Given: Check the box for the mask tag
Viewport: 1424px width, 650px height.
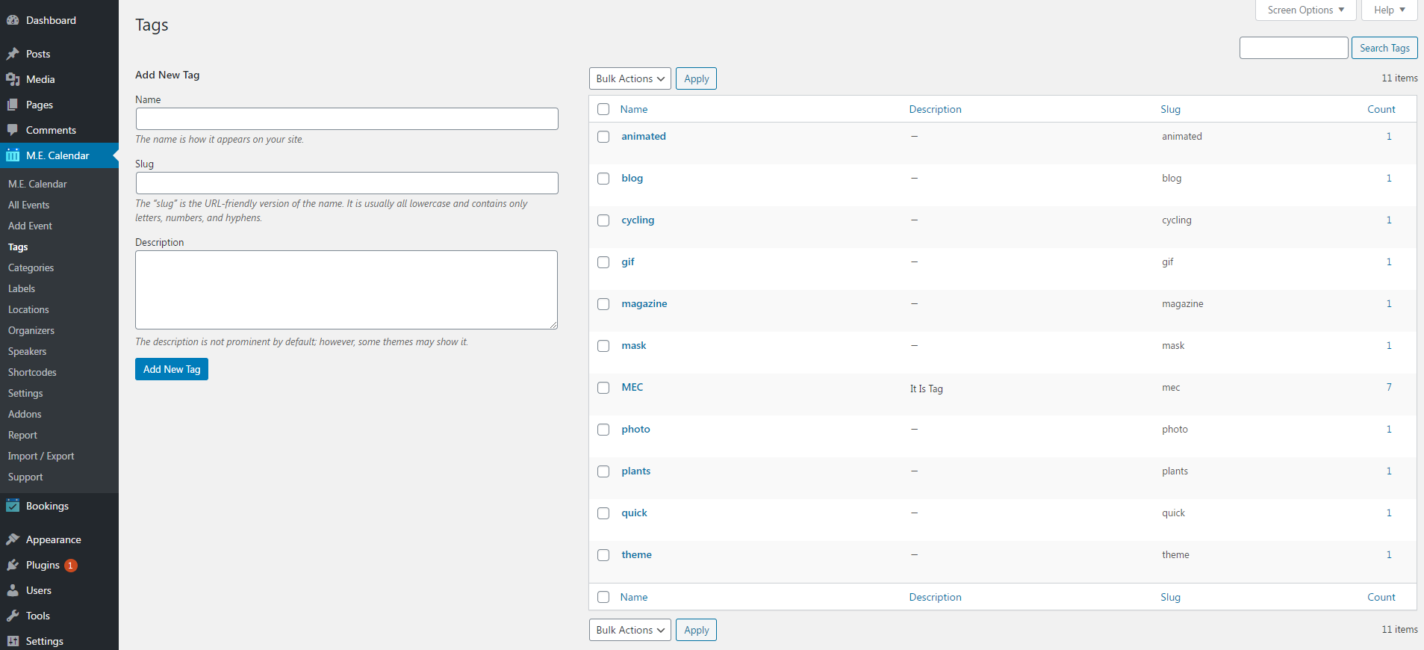Looking at the screenshot, I should pos(603,346).
